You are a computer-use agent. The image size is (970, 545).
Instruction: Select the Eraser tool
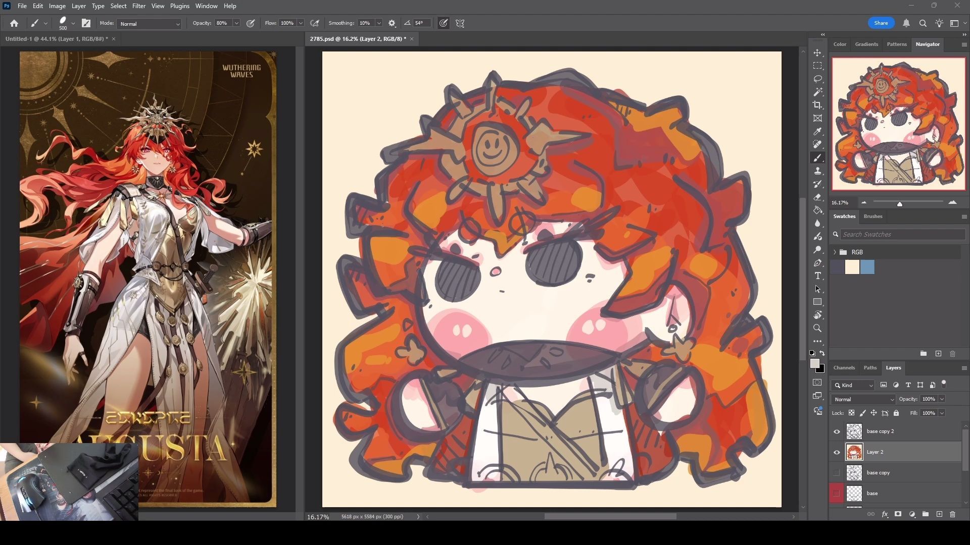[817, 197]
